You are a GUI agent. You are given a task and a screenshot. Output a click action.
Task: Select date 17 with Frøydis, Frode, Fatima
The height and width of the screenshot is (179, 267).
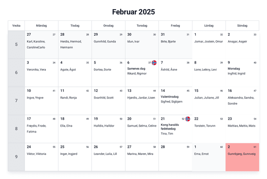(x=41, y=129)
